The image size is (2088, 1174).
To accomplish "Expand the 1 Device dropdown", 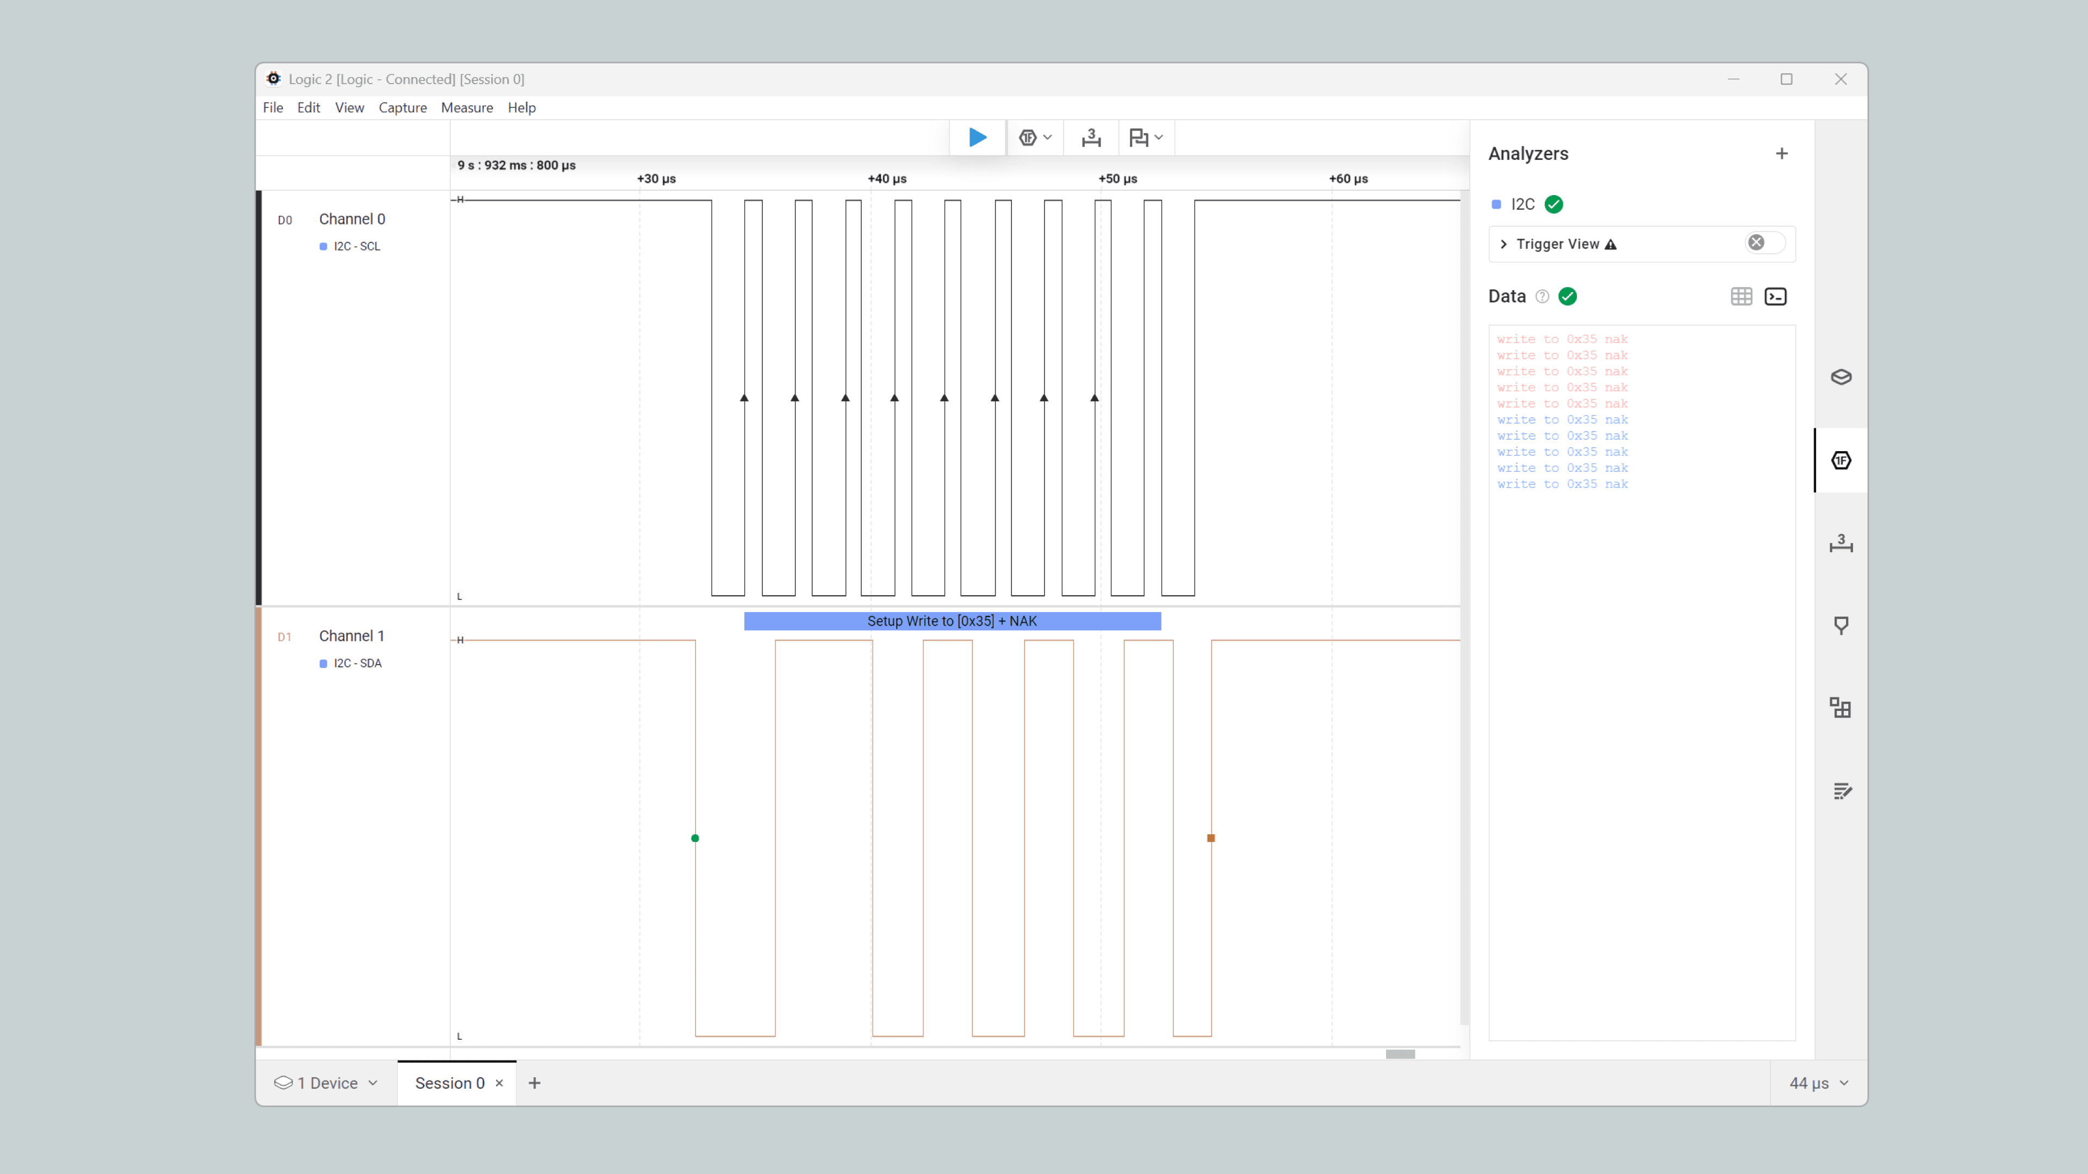I will tap(326, 1083).
